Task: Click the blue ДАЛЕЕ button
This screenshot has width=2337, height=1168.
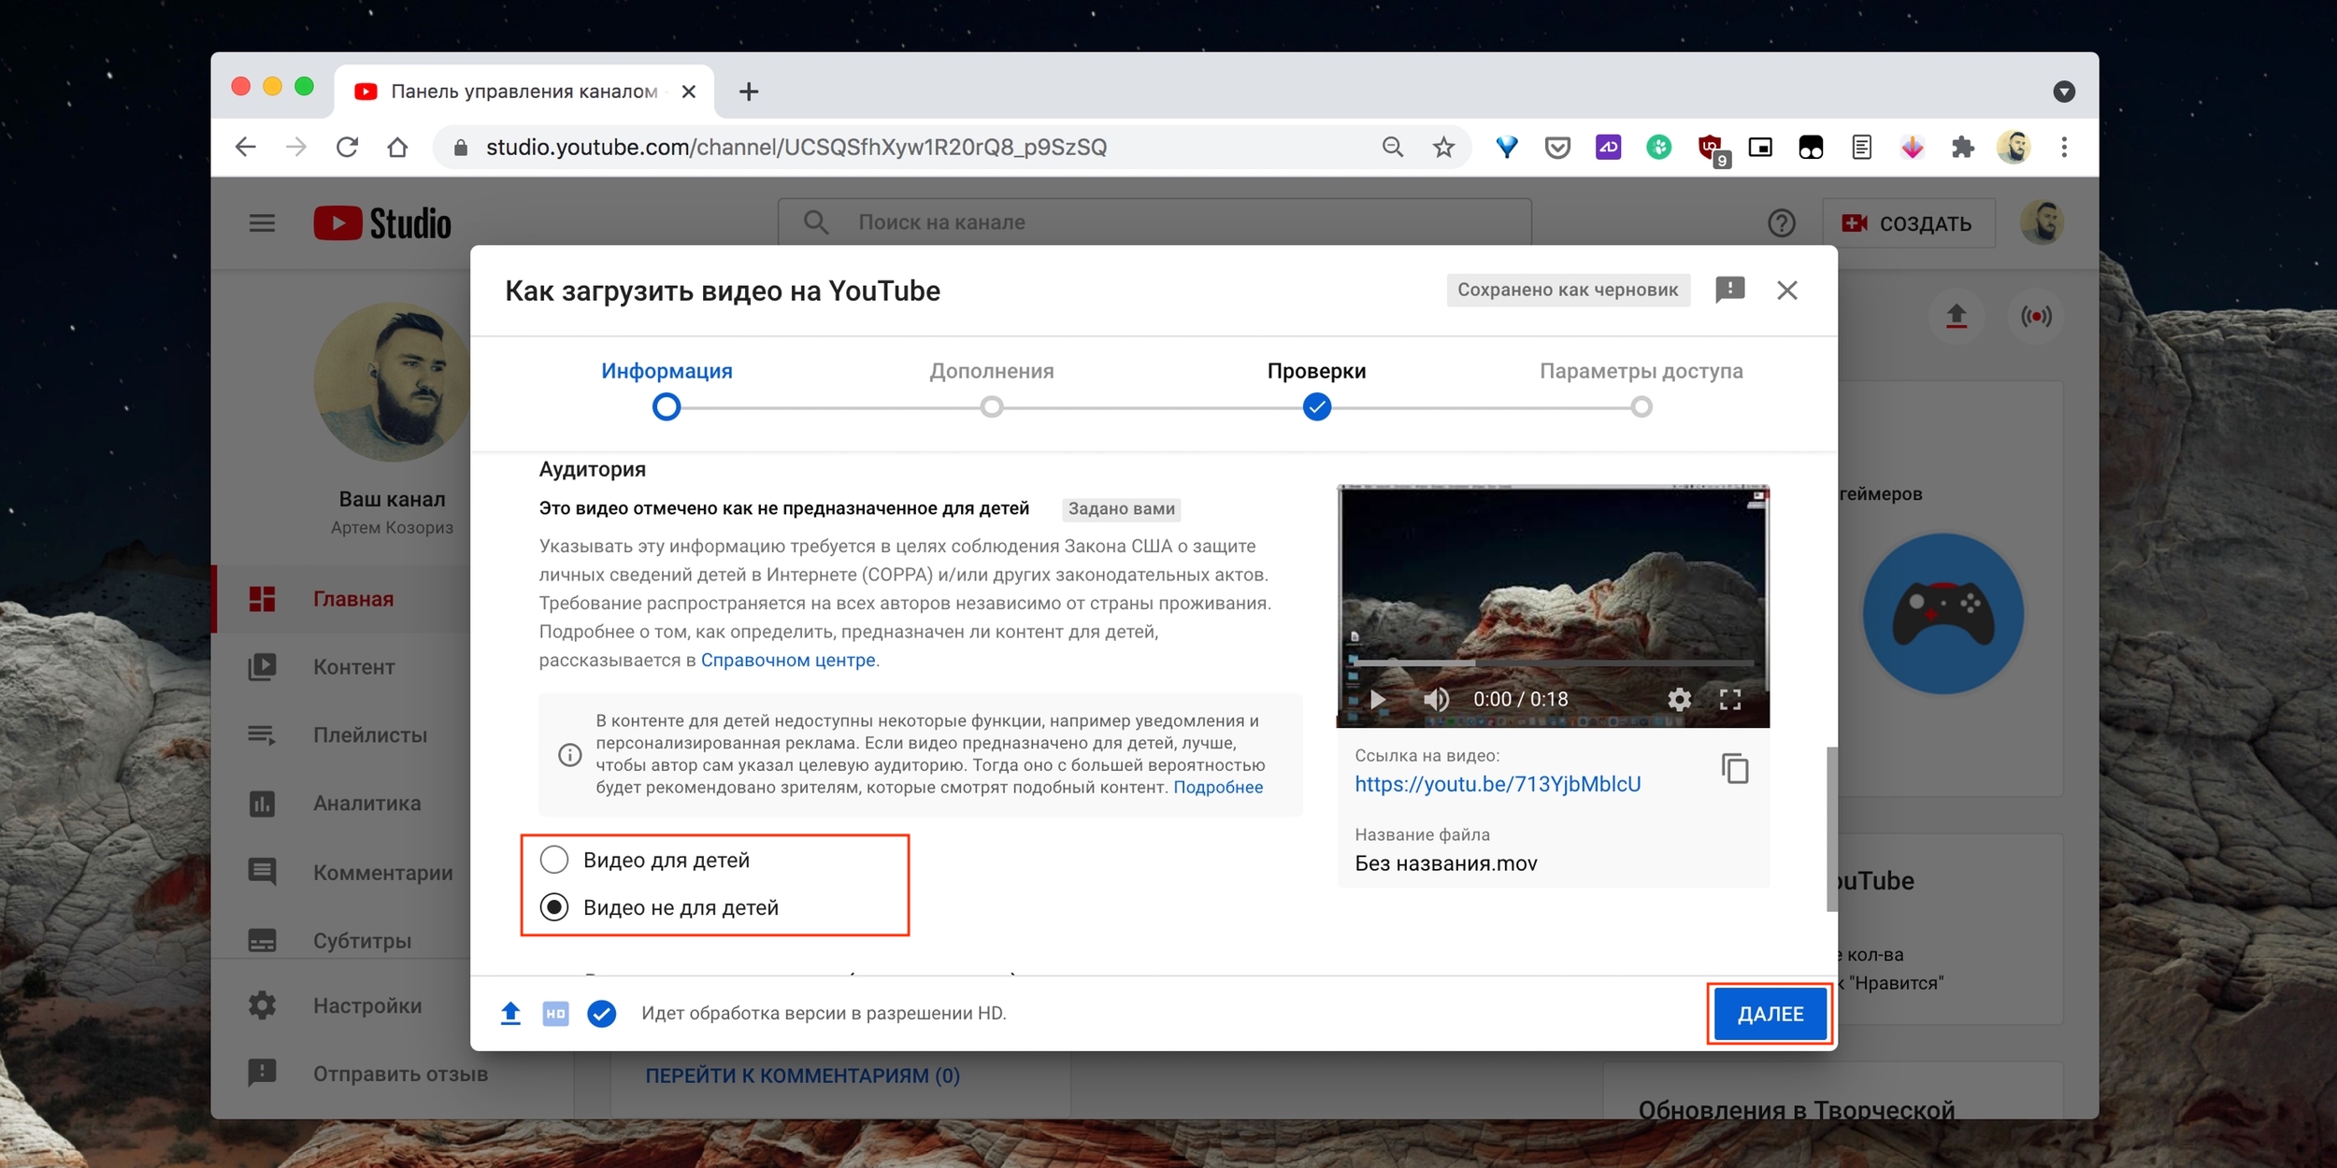Action: point(1770,1014)
